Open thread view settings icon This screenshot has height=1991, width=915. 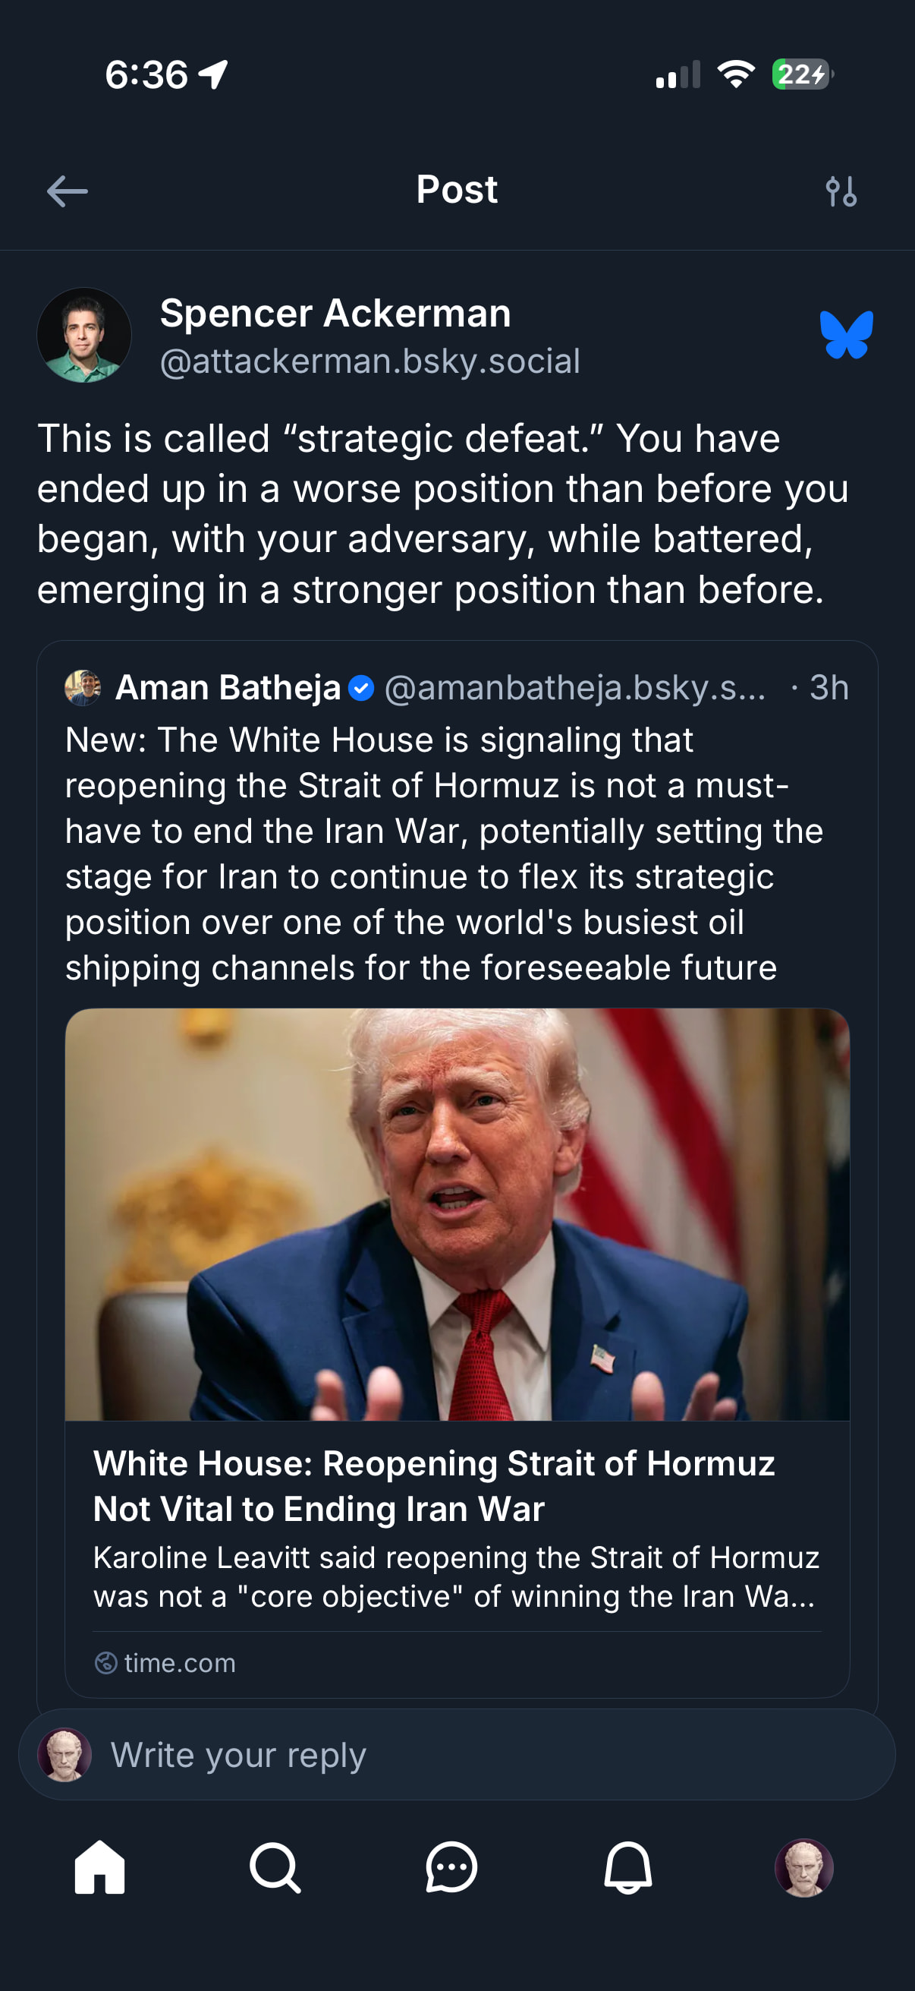click(x=841, y=191)
